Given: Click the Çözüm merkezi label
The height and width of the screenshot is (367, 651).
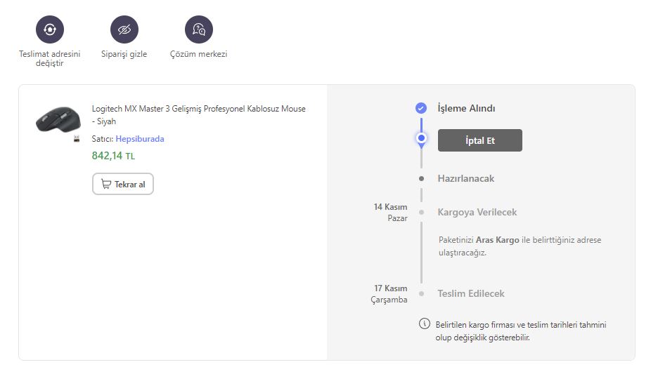Looking at the screenshot, I should coord(198,54).
